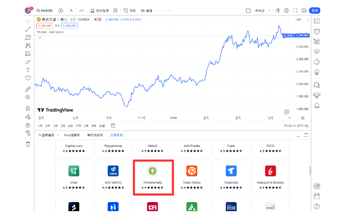
Task: Select the ruler measure tool
Action: click(x=28, y=89)
